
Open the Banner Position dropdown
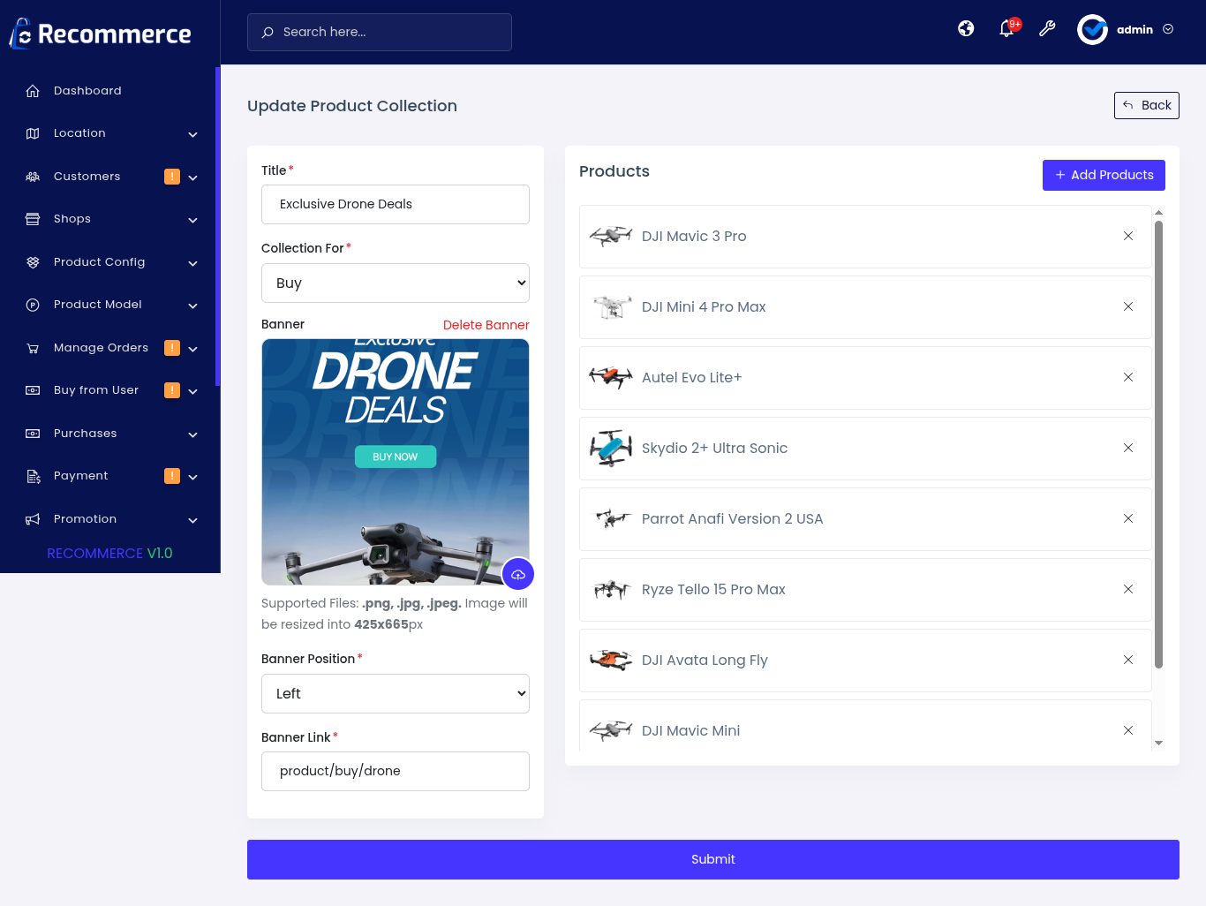[396, 693]
